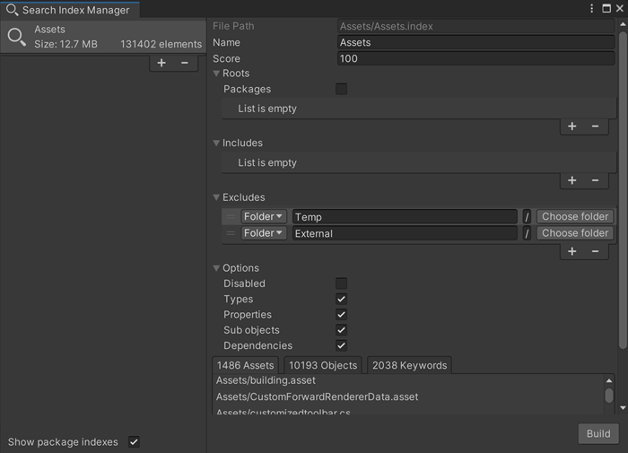Switch to the 1486 Assets tab
628x453 pixels.
(245, 365)
